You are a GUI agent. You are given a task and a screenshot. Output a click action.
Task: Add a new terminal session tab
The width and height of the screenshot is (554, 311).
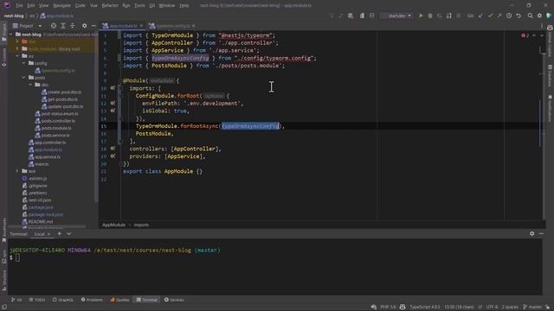pos(60,233)
